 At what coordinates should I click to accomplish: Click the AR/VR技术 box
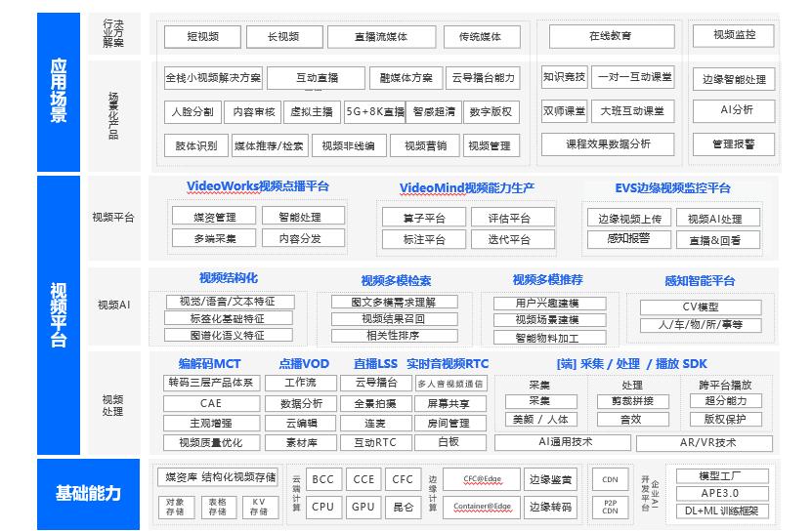[705, 443]
